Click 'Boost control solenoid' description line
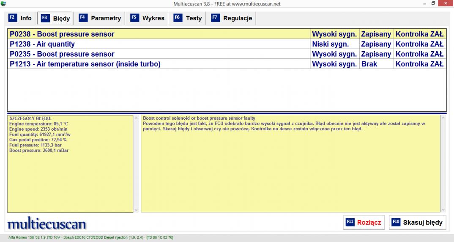 (x=199, y=118)
